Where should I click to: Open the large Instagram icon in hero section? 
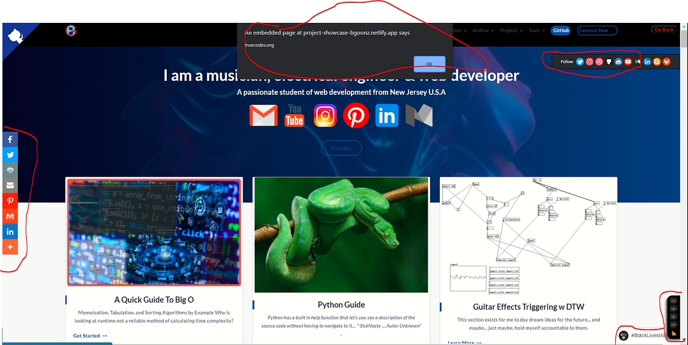[325, 116]
